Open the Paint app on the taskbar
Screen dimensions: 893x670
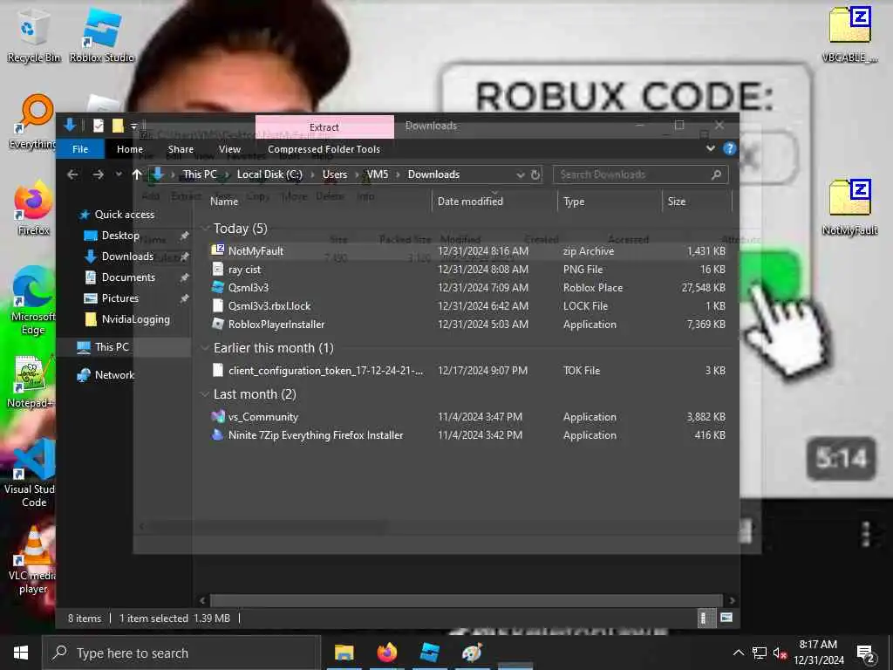pos(472,653)
